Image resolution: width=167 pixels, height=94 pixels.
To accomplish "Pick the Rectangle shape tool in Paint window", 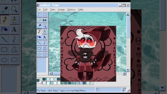I will pyautogui.click(x=39, y=49).
